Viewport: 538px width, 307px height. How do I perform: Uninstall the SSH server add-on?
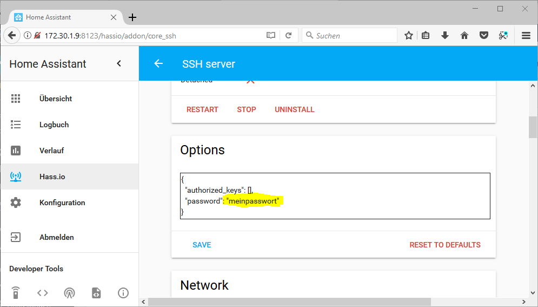tap(294, 109)
